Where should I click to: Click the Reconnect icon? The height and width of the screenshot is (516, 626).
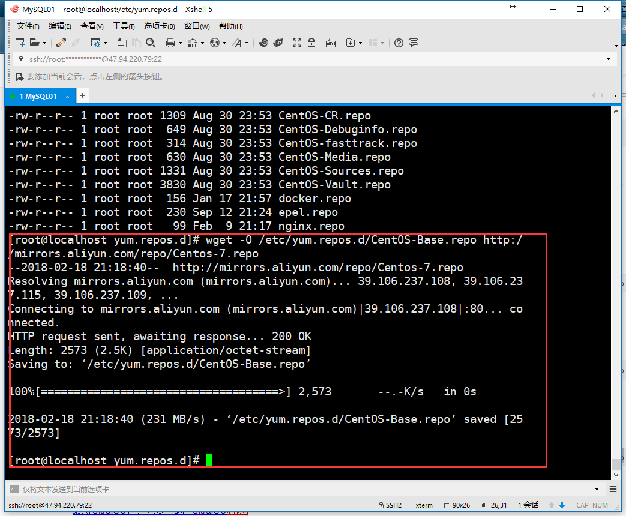(61, 43)
